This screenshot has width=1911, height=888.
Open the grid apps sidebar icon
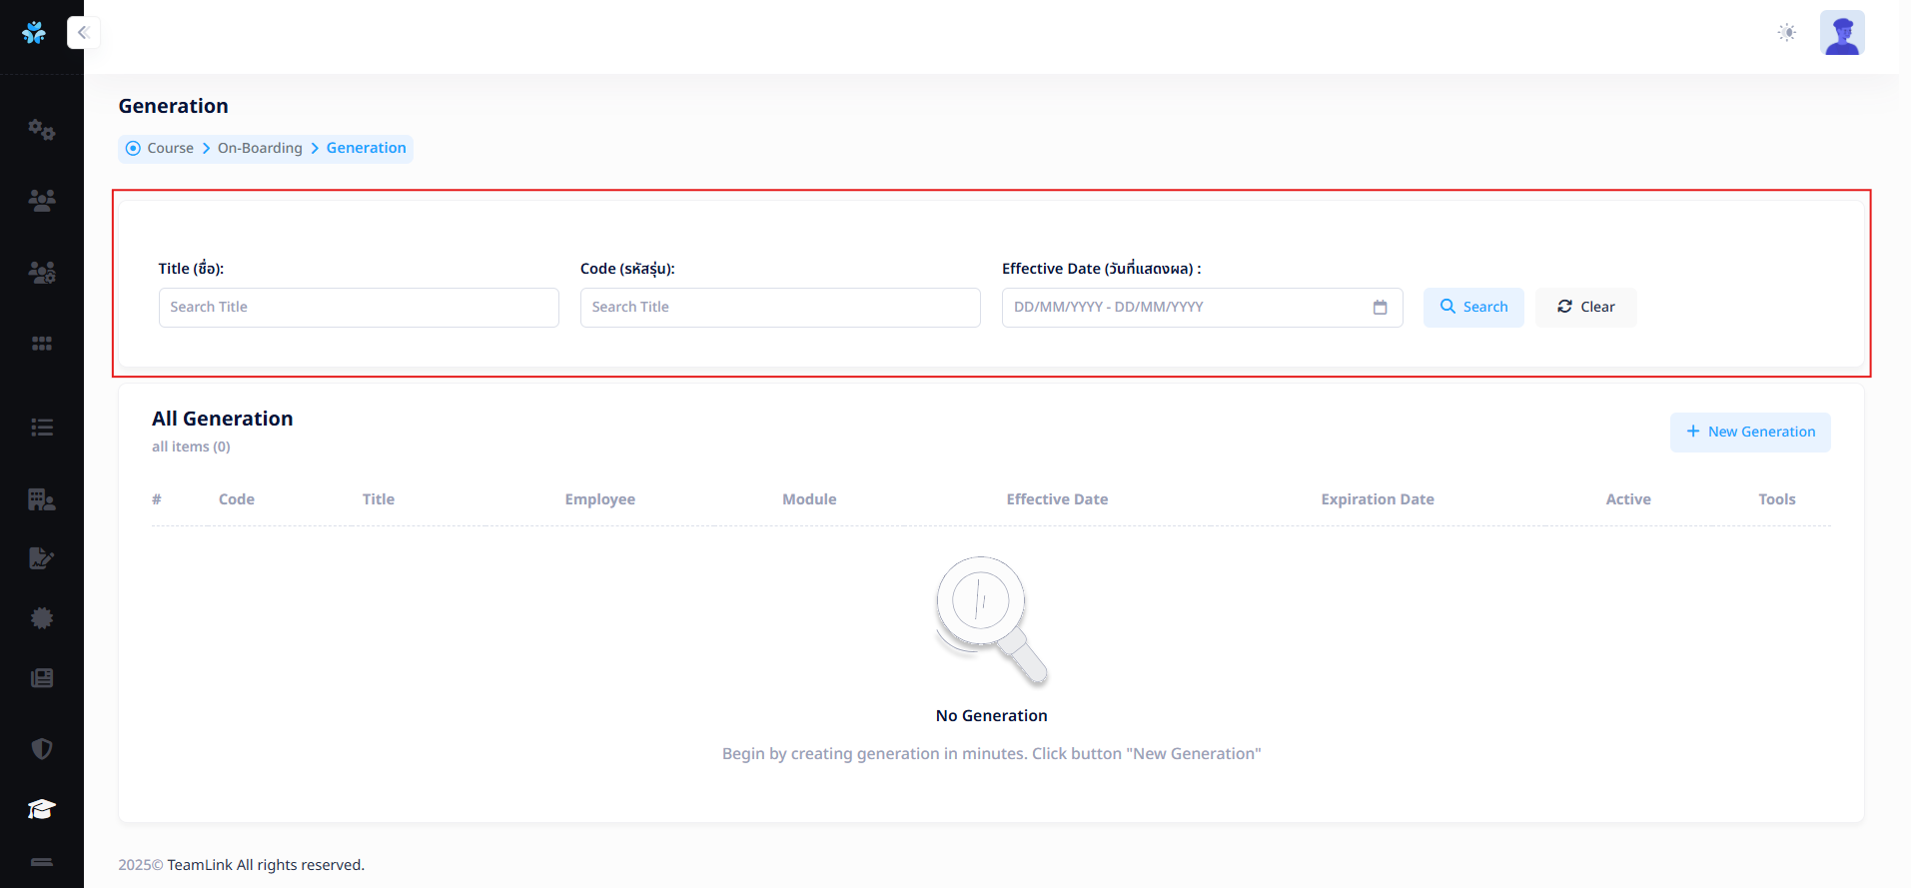(x=41, y=344)
